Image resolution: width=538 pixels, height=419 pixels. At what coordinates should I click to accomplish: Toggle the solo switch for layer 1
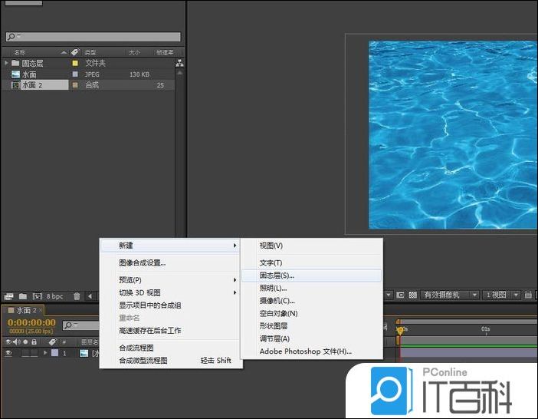pyautogui.click(x=25, y=353)
